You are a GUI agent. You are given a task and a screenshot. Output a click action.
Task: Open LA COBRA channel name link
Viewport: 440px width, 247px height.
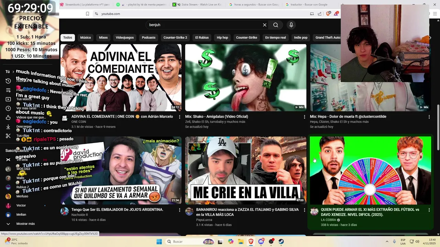coord(328,220)
